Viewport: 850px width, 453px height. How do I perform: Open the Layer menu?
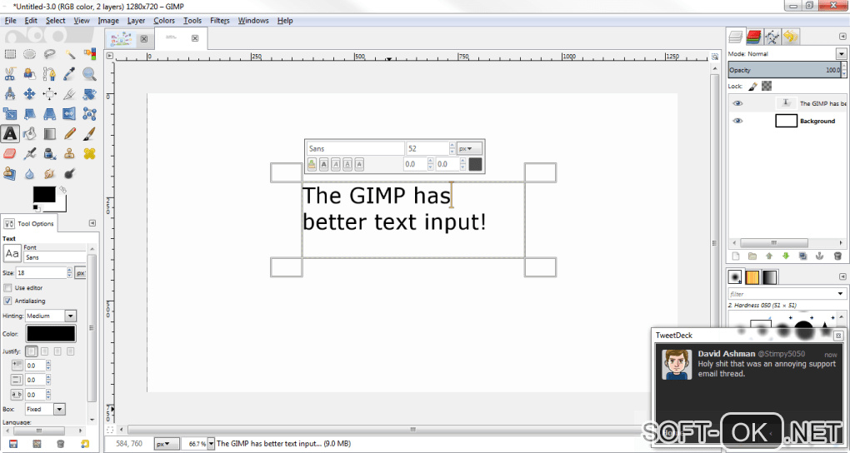click(136, 21)
